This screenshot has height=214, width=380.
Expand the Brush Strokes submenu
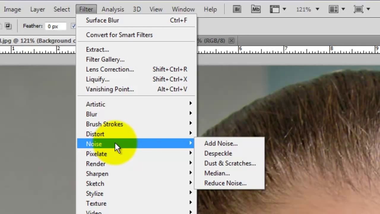(136, 124)
